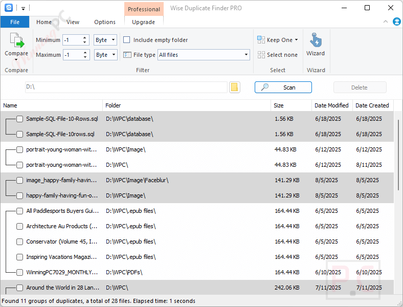This screenshot has width=403, height=307.
Task: Expand the Keep One dropdown arrow
Action: click(296, 40)
